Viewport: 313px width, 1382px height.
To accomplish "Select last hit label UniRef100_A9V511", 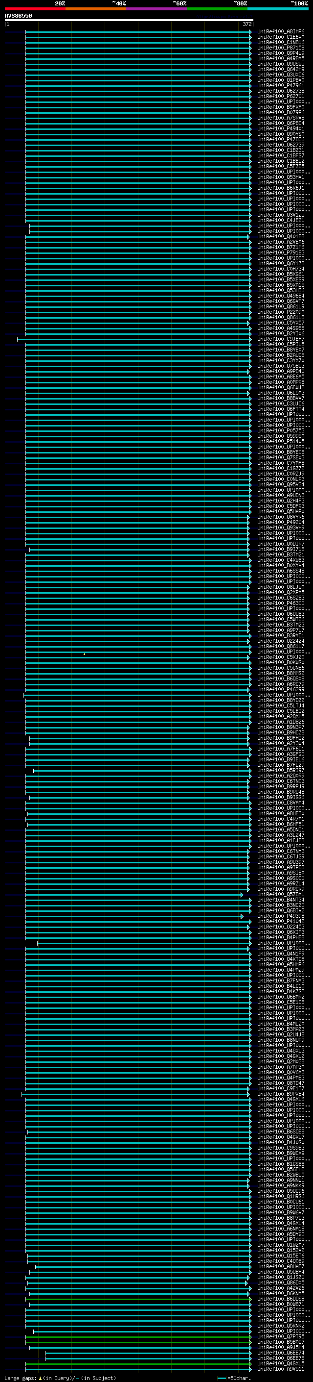I will click(280, 1369).
